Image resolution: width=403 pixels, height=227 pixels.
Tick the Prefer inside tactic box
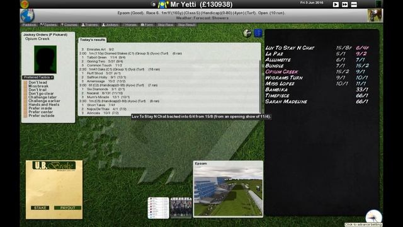(25, 108)
